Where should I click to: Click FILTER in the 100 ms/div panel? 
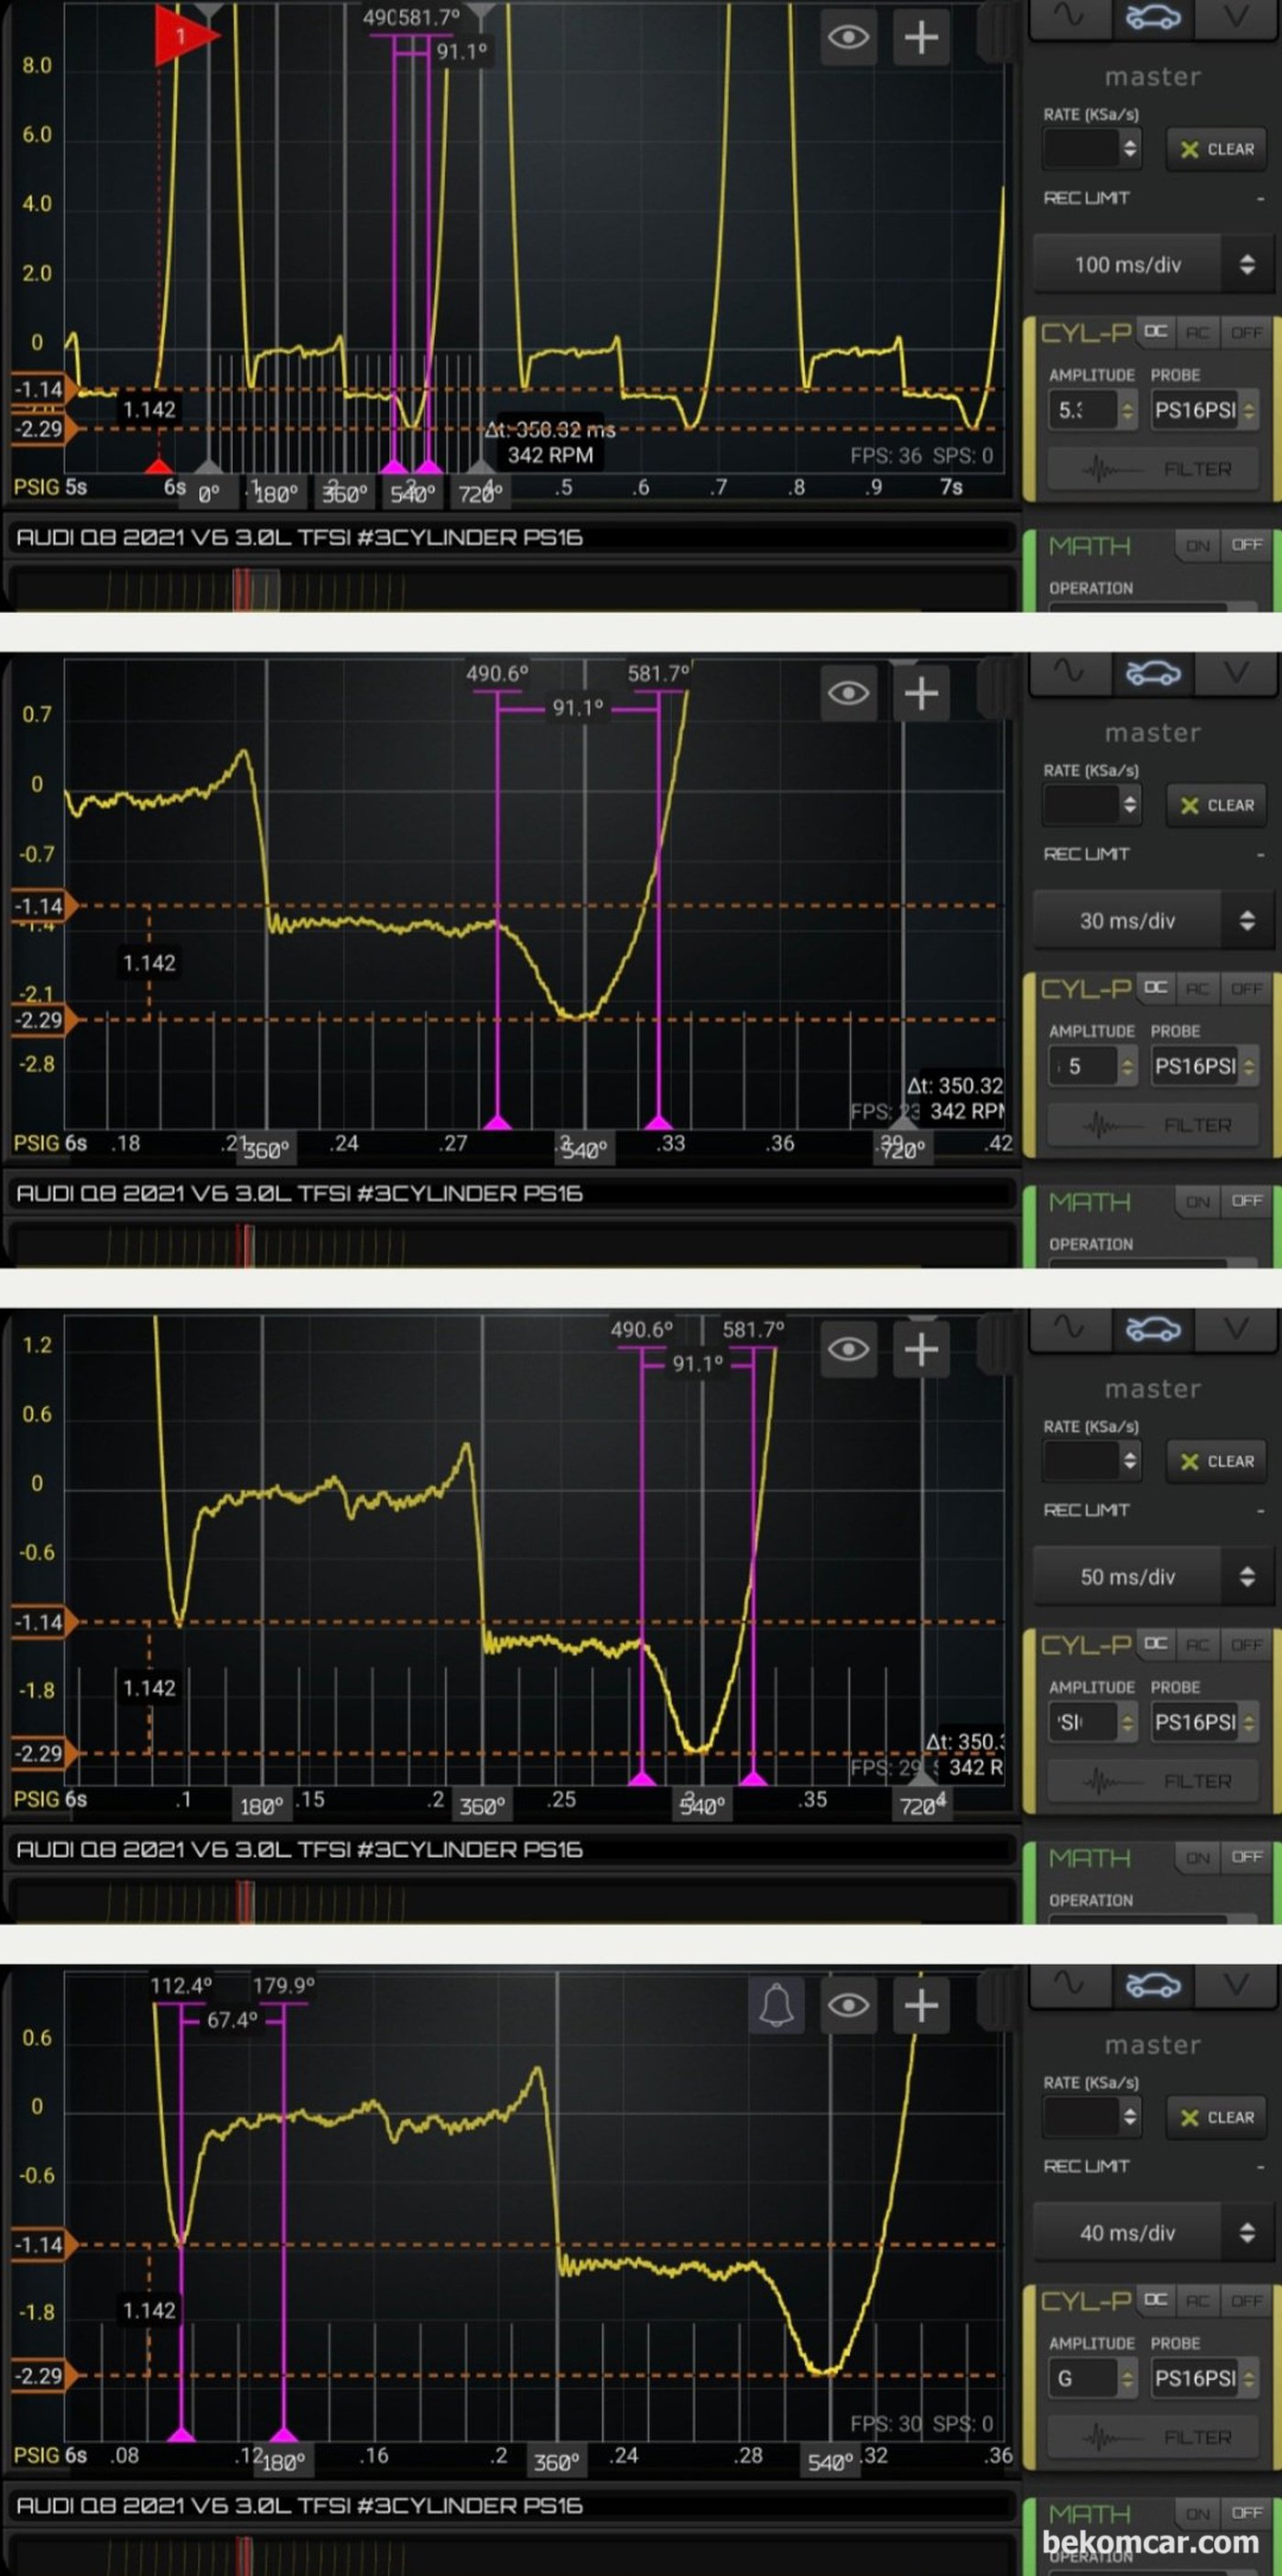1153,469
